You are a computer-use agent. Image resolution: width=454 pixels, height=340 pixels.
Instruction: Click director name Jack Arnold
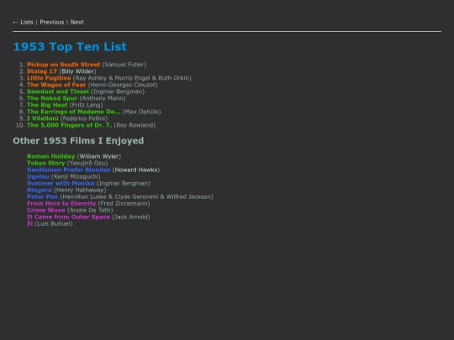tap(131, 217)
